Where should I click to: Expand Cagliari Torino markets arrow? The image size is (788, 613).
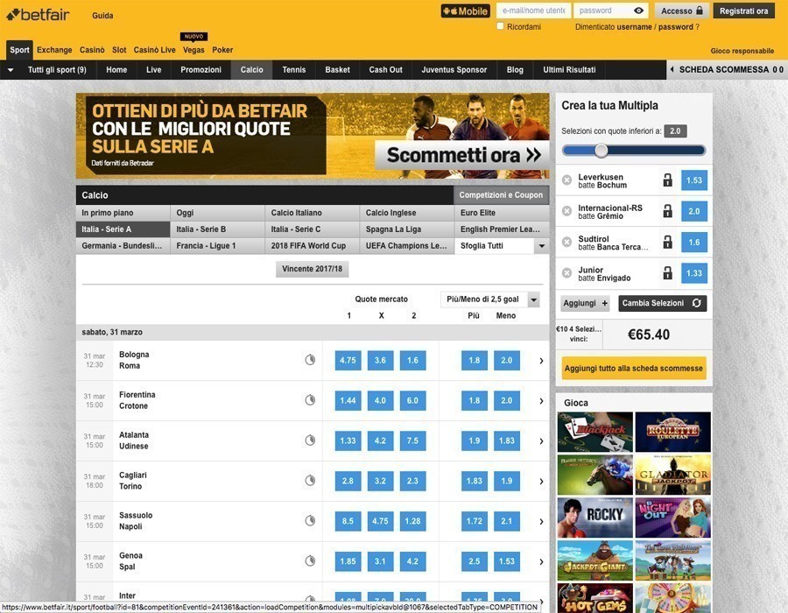click(x=541, y=482)
